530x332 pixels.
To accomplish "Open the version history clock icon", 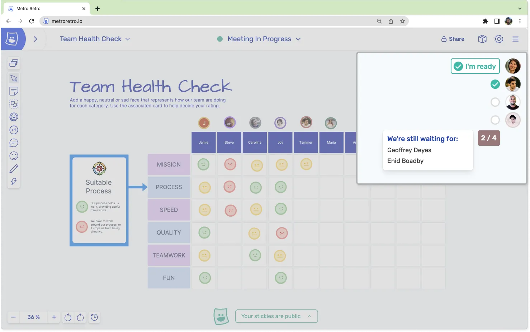I will 94,317.
